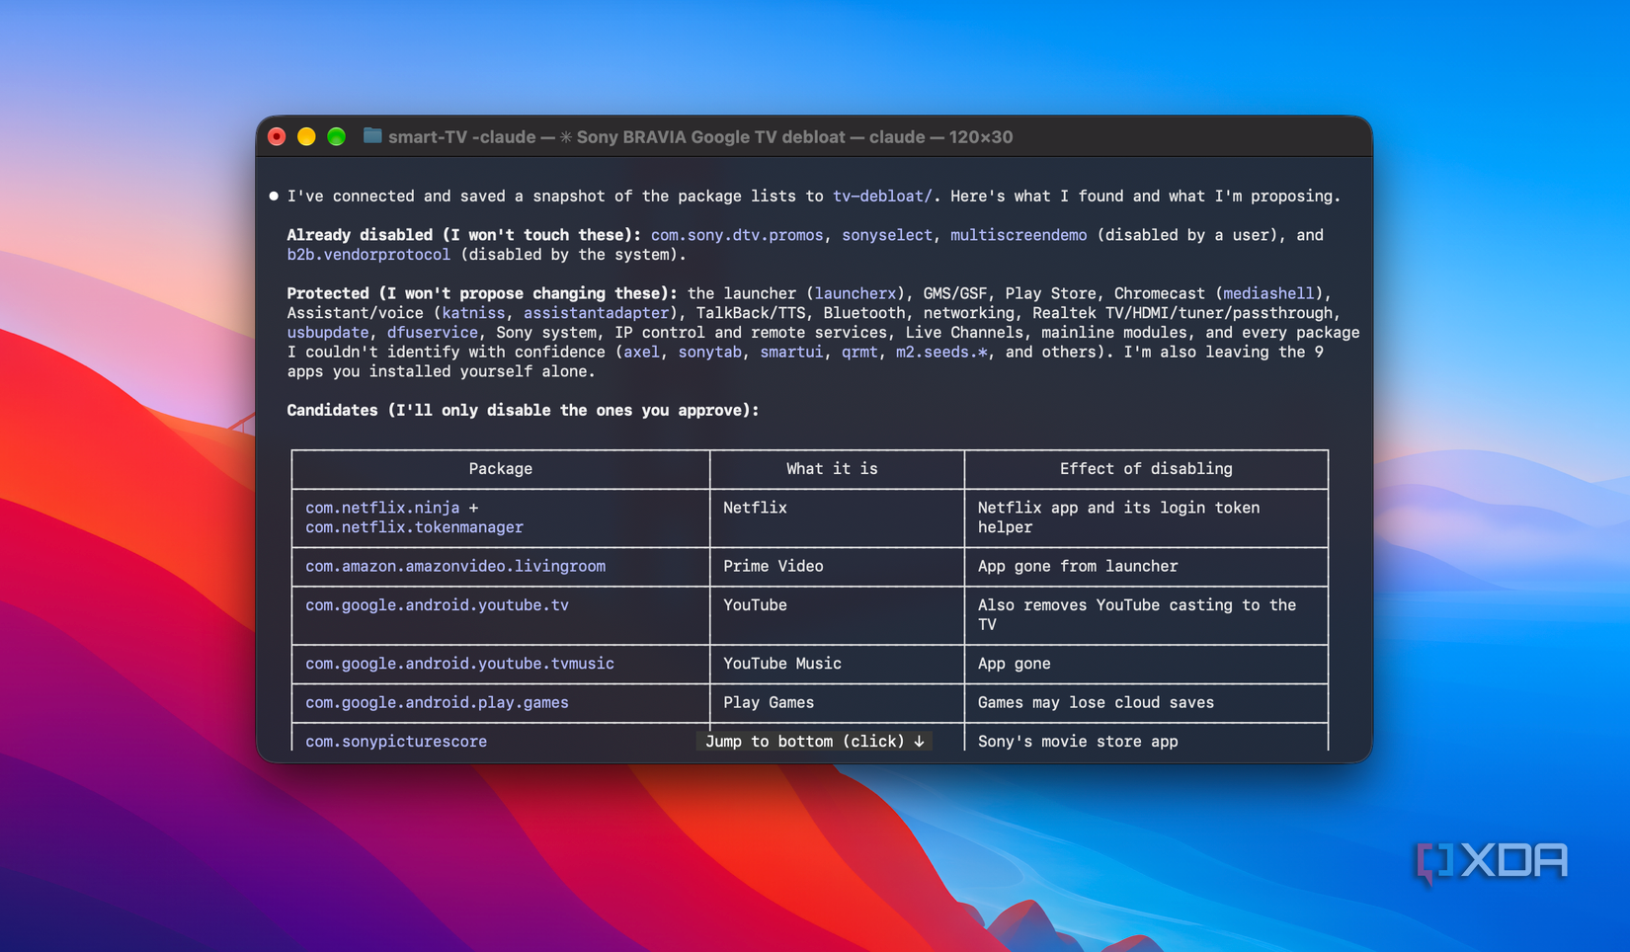
Task: Minimize the terminal using yellow button
Action: [306, 137]
